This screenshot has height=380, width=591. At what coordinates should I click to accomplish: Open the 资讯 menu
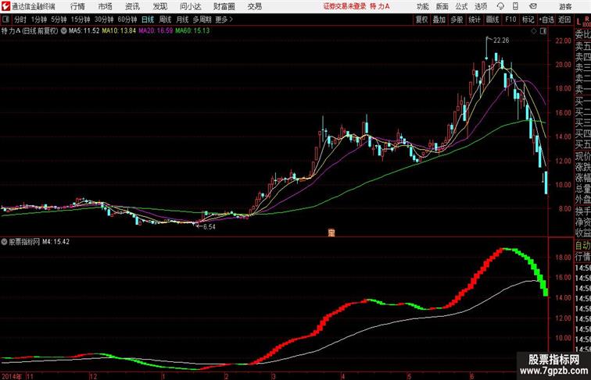(x=132, y=6)
